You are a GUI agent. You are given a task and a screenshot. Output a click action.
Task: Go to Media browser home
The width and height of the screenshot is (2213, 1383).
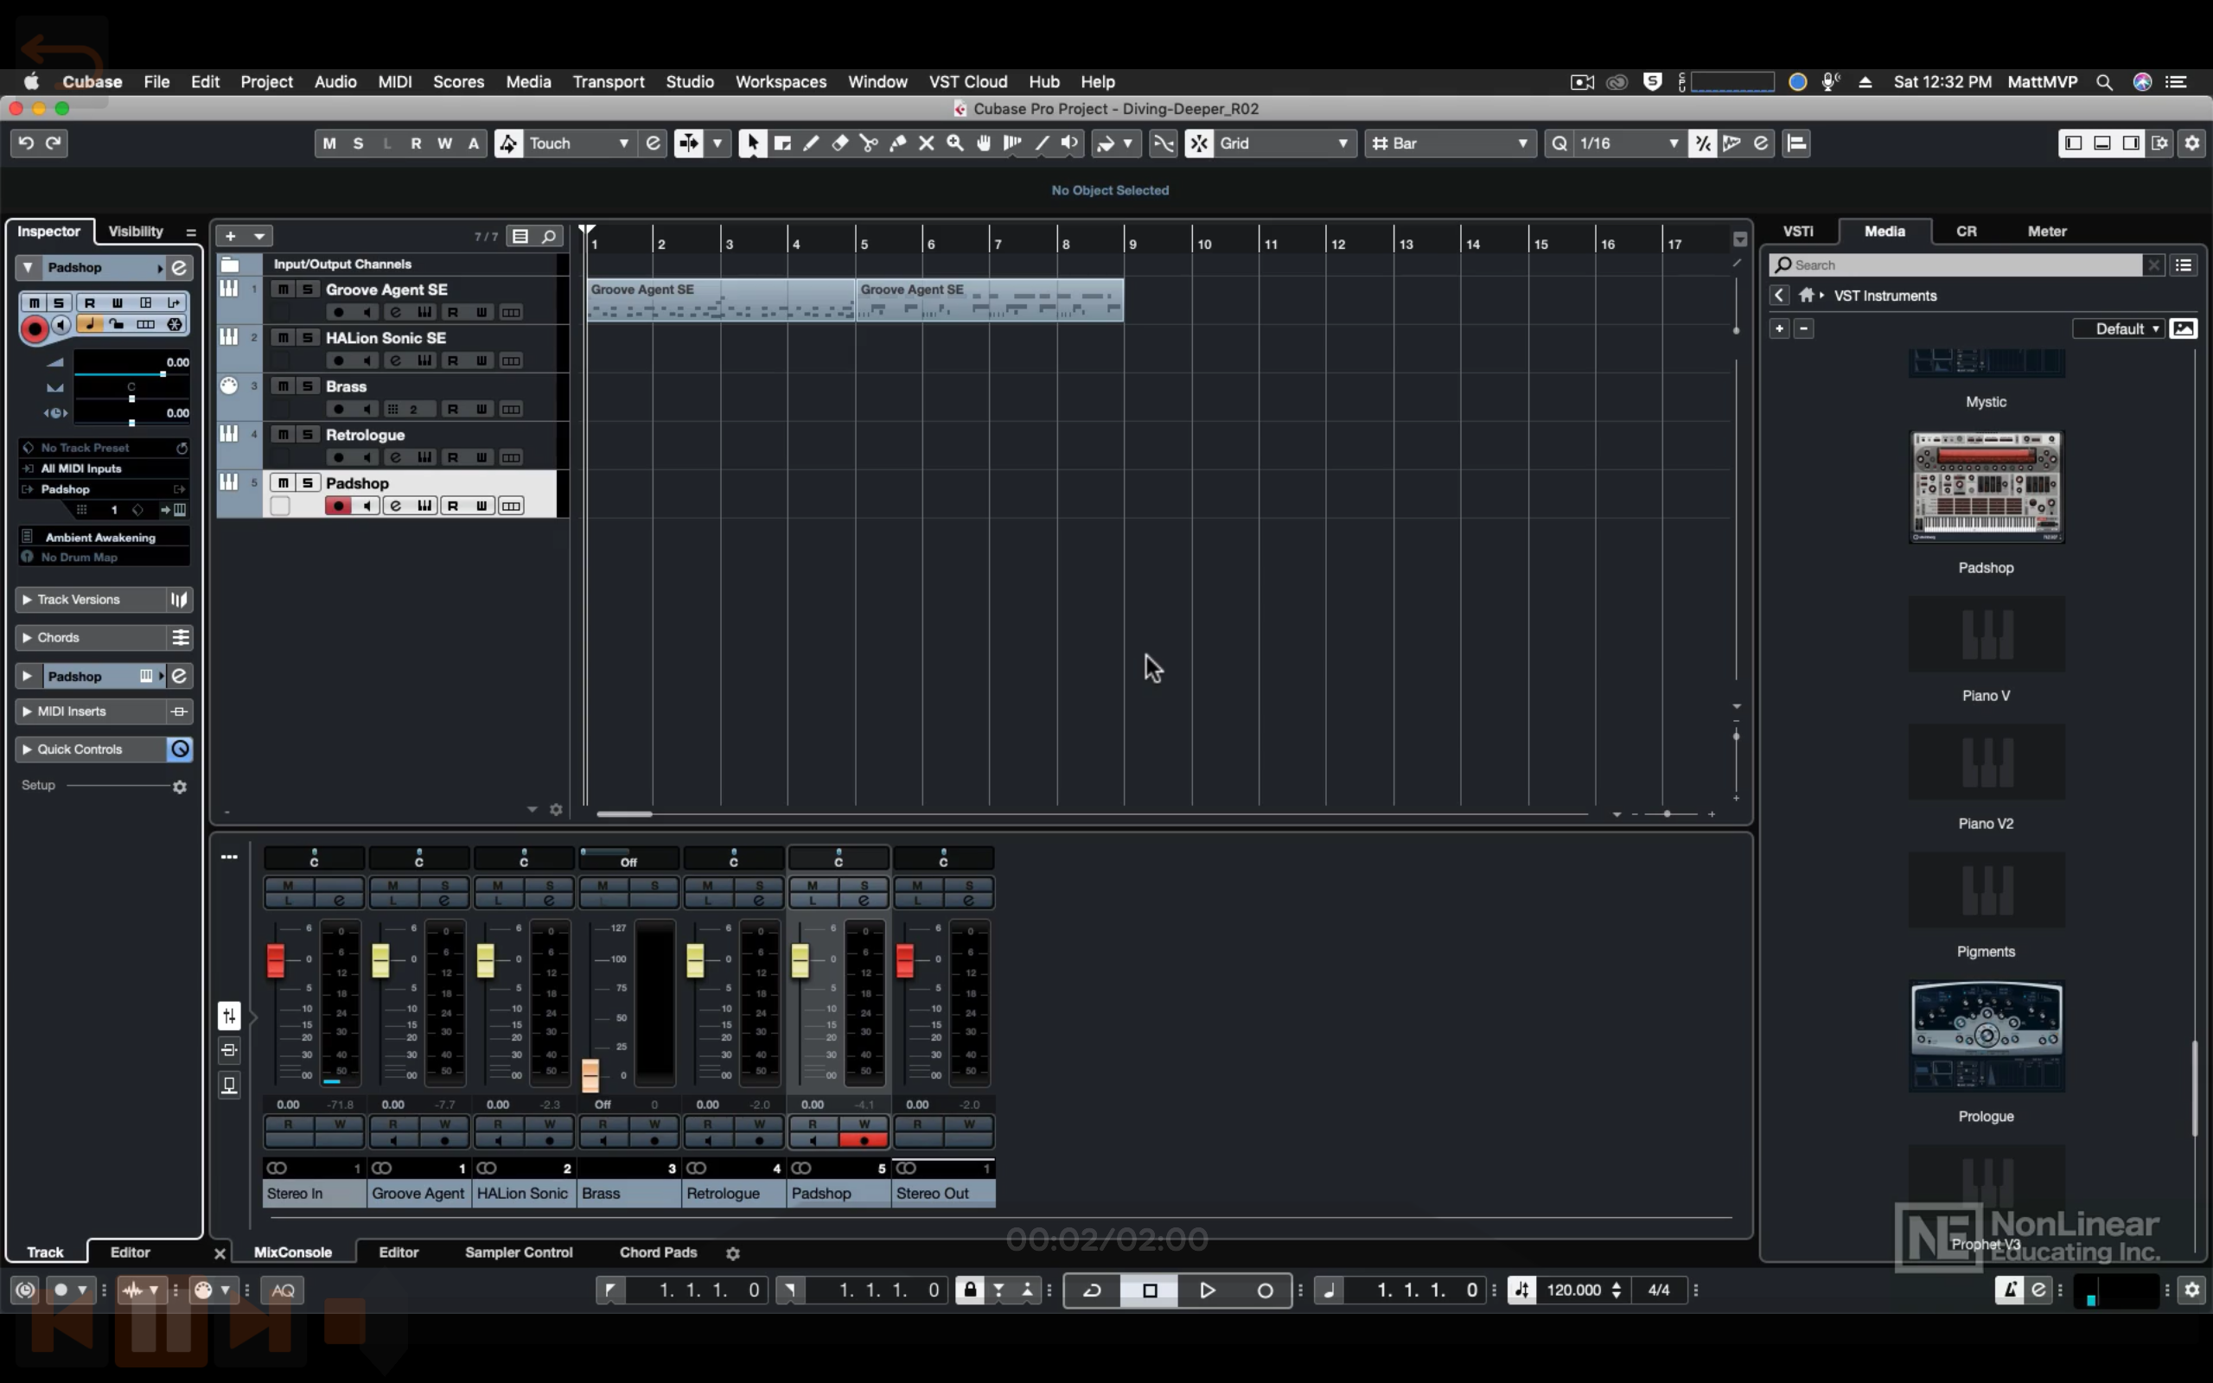(1806, 296)
